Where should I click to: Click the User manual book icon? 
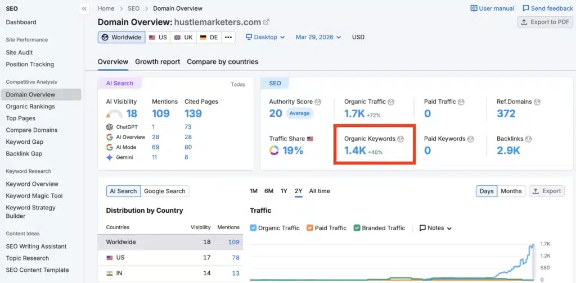pos(474,8)
